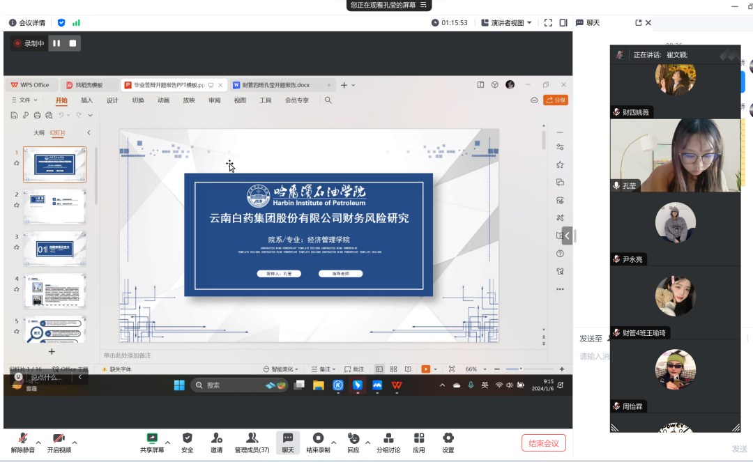This screenshot has width=753, height=462.
Task: Open the 分组讨论 breakout rooms icon
Action: (388, 438)
